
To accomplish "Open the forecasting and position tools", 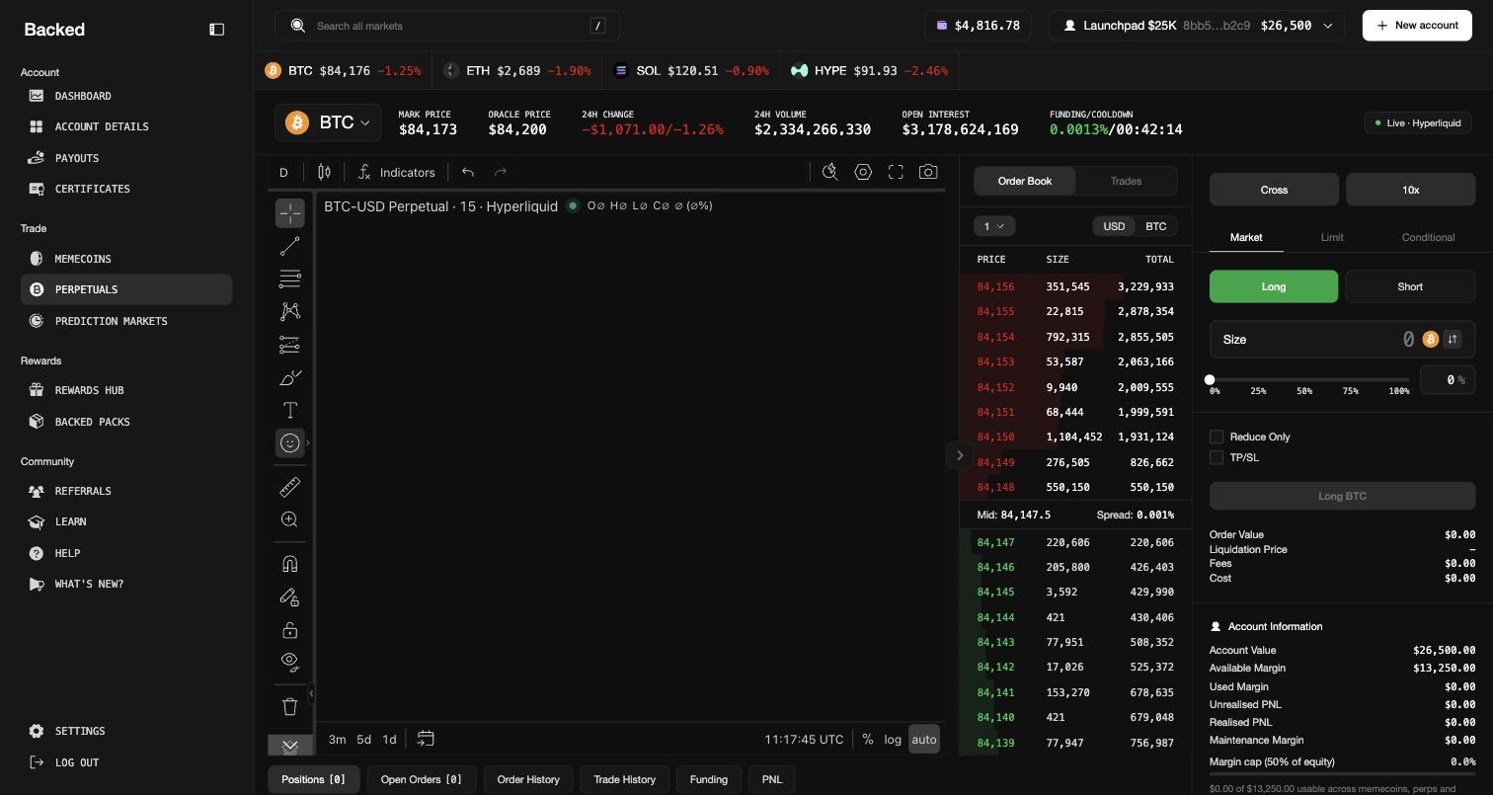I will (289, 345).
